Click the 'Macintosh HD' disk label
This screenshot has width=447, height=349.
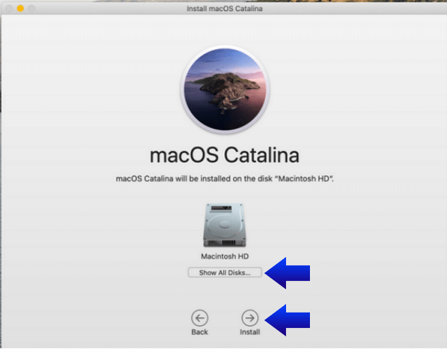(x=225, y=256)
